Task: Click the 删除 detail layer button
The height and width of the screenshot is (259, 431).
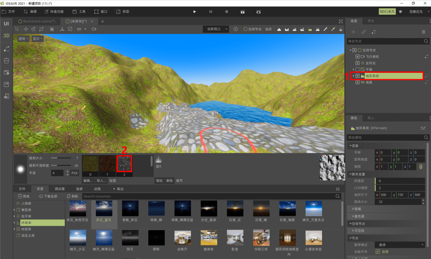Action: pyautogui.click(x=169, y=181)
